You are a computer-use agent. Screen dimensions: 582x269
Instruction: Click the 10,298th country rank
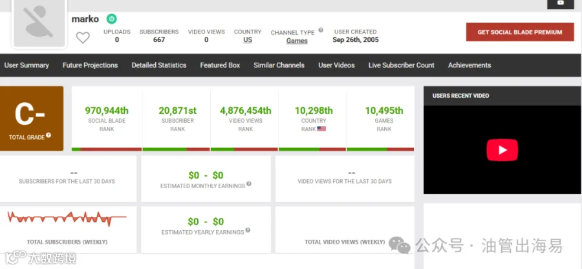click(x=314, y=111)
